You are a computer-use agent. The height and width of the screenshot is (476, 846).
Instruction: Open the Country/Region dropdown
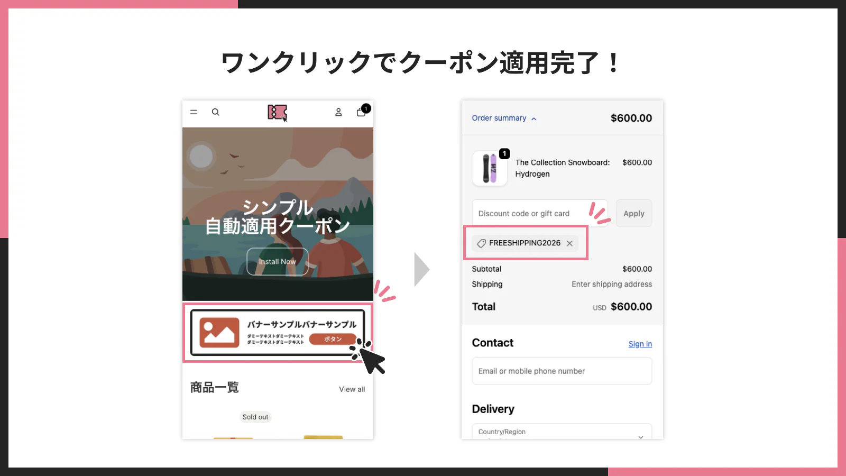coord(562,432)
